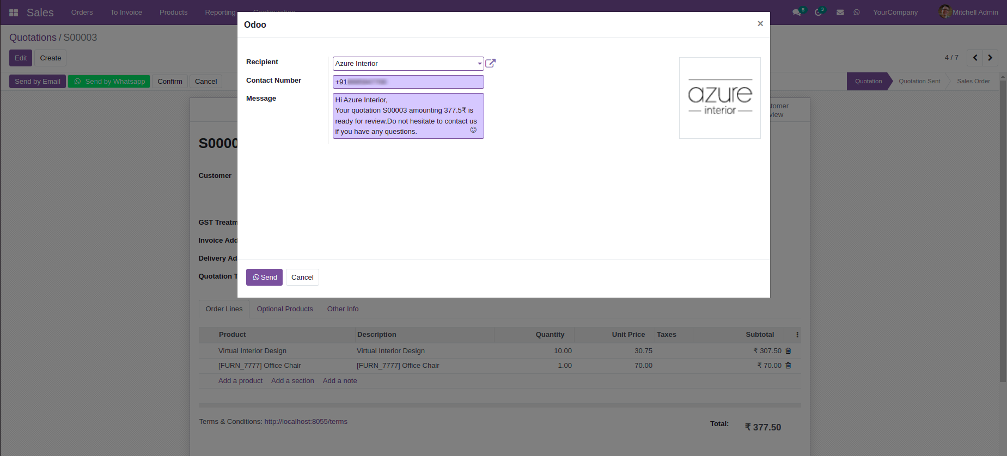This screenshot has width=1007, height=456.
Task: Open the Products menu
Action: pyautogui.click(x=174, y=13)
